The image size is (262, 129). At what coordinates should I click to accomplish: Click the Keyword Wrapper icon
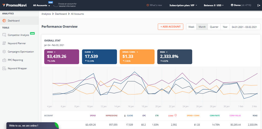click(4, 68)
